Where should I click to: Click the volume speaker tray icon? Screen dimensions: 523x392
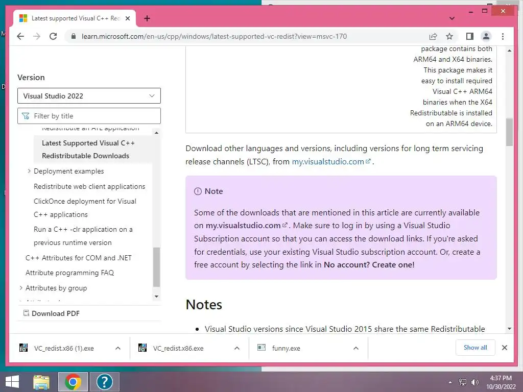[474, 382]
